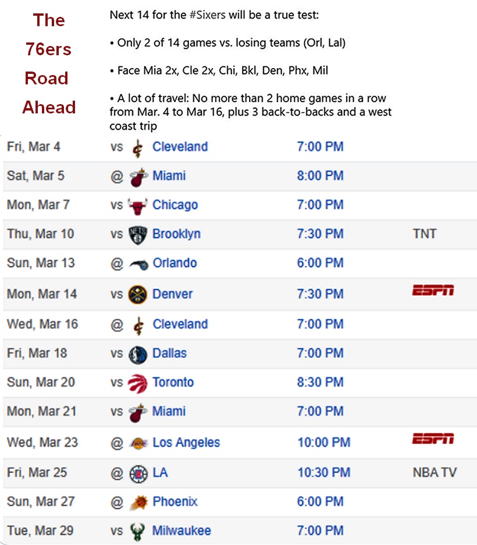Image resolution: width=477 pixels, height=545 pixels.
Task: Click the Orlando Magic logo icon
Action: coord(137,263)
